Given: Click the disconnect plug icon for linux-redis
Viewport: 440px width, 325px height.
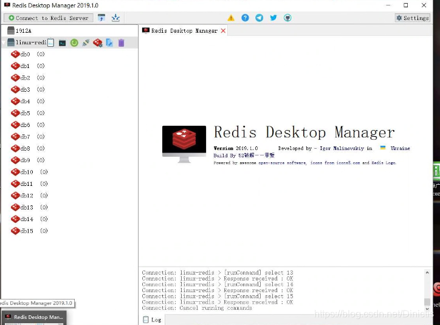Looking at the screenshot, I should coord(86,43).
